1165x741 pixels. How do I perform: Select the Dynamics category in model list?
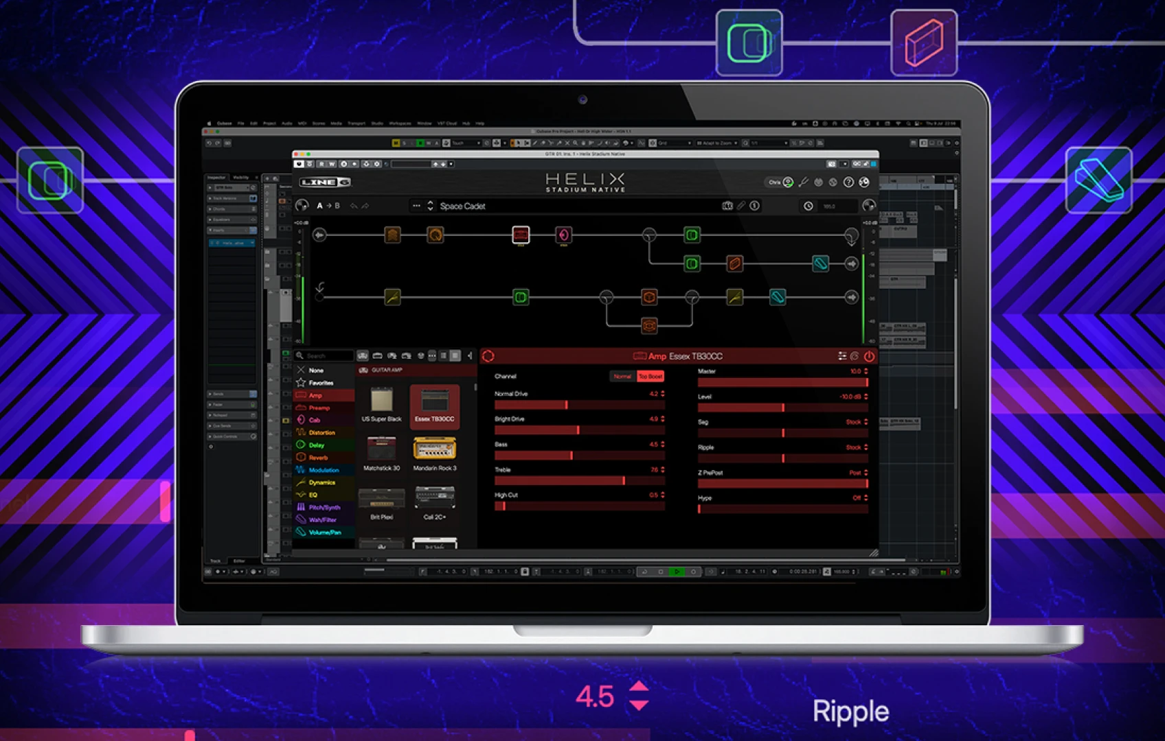pyautogui.click(x=322, y=482)
